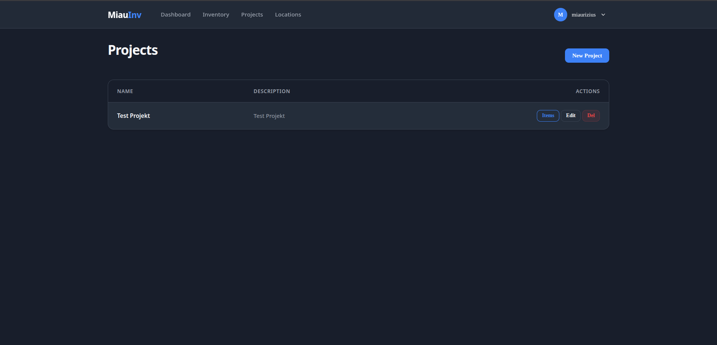Go to Inventory in the navbar
This screenshot has width=717, height=345.
click(x=216, y=15)
